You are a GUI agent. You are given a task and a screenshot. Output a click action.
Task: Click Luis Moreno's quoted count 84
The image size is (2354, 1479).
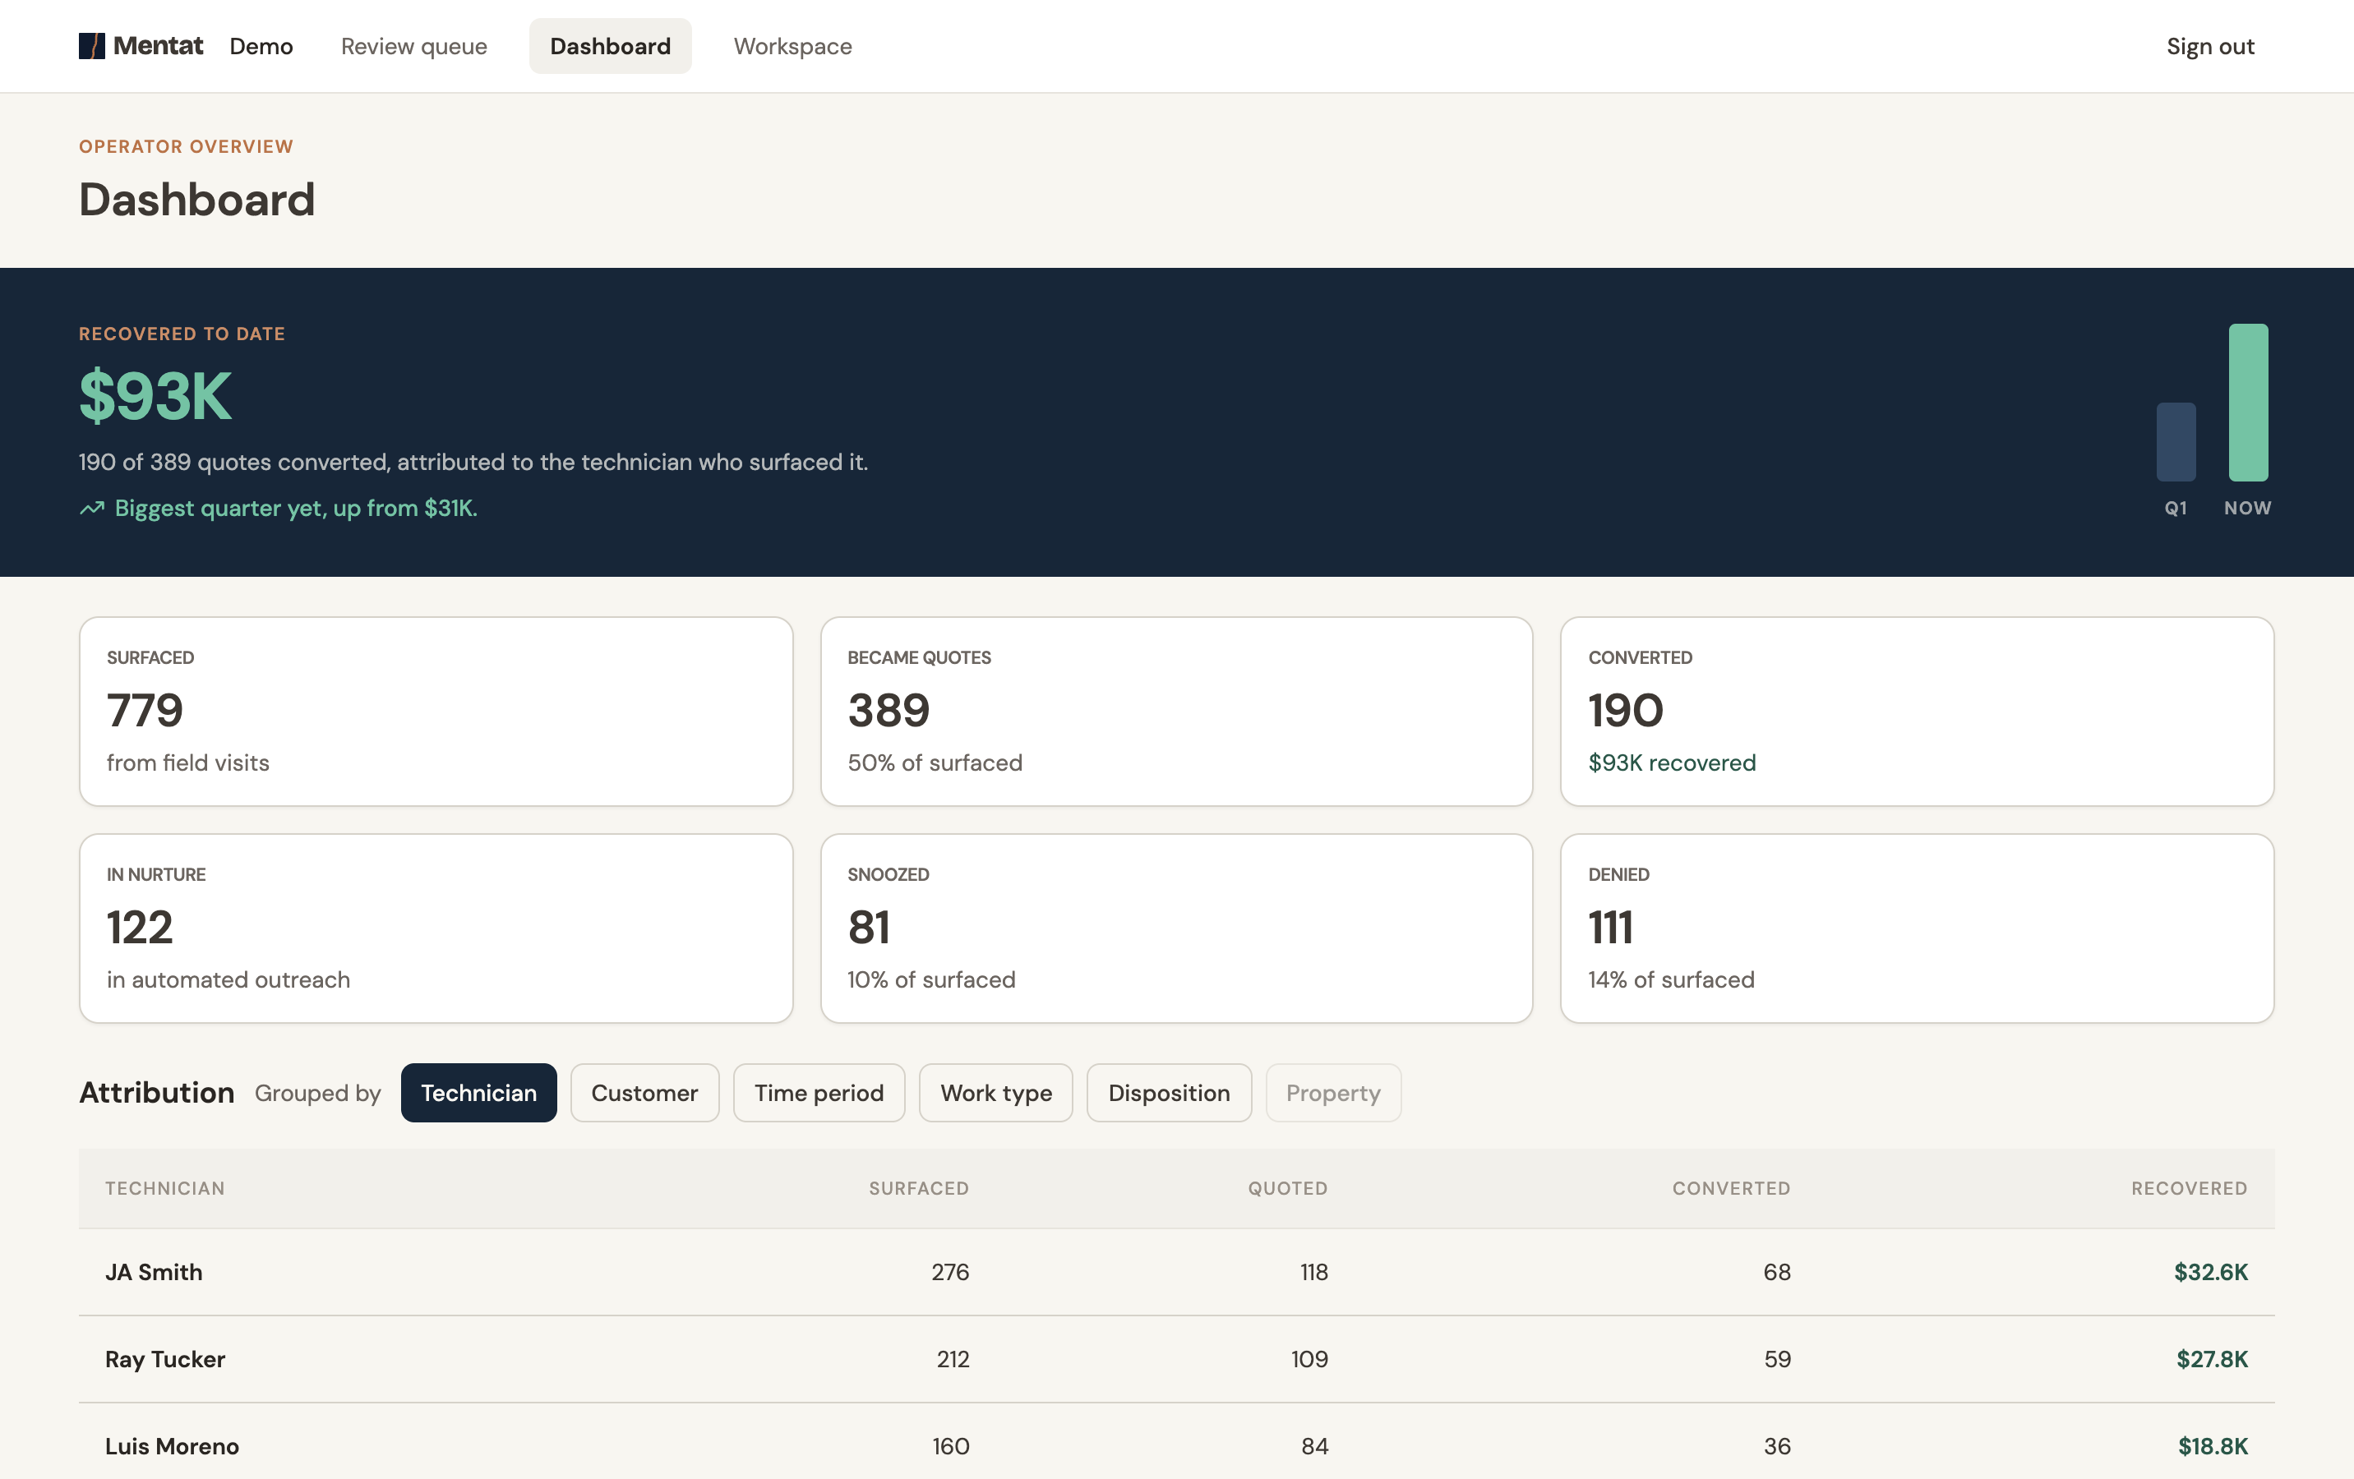click(x=1315, y=1446)
